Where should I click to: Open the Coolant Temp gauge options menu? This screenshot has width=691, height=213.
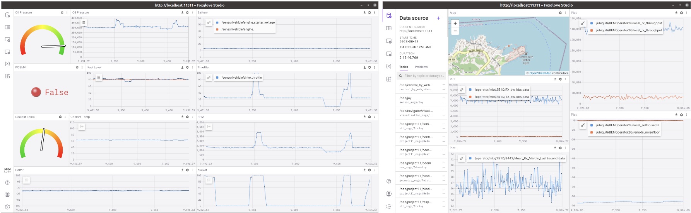click(x=65, y=117)
